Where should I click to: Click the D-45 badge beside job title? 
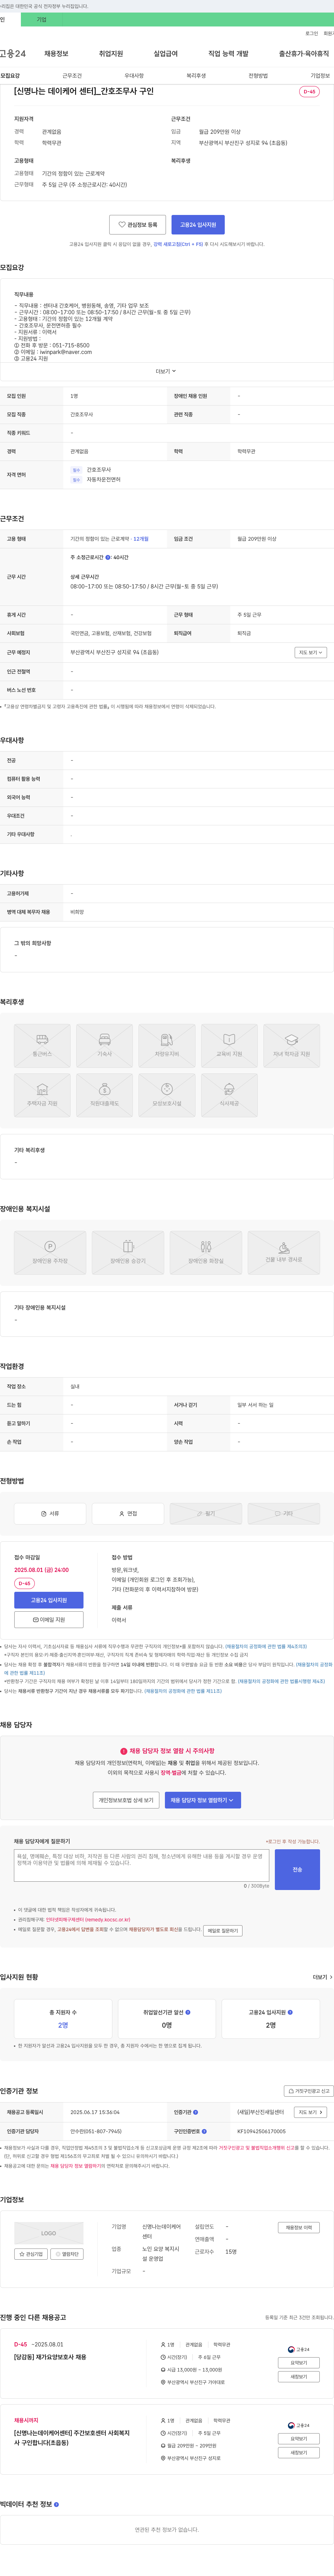309,92
